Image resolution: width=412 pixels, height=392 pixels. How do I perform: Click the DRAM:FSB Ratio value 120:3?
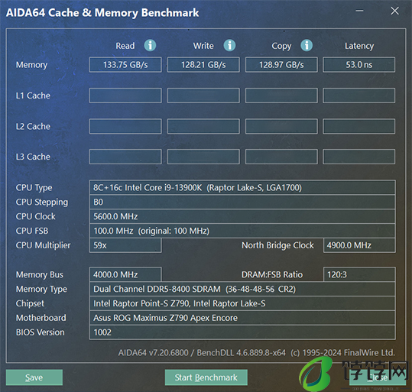359,274
